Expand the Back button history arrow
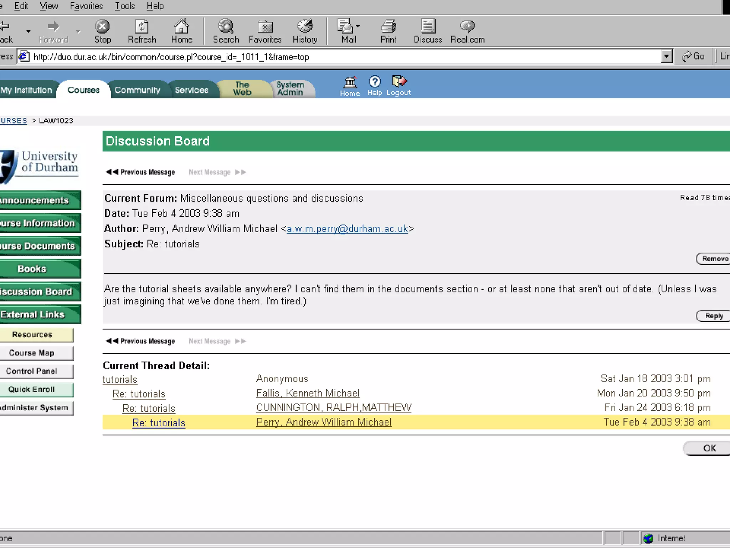 point(28,31)
